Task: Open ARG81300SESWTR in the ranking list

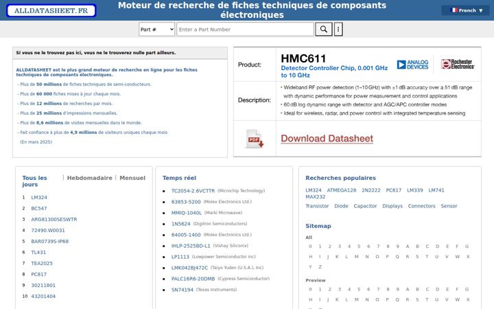Action: point(54,220)
